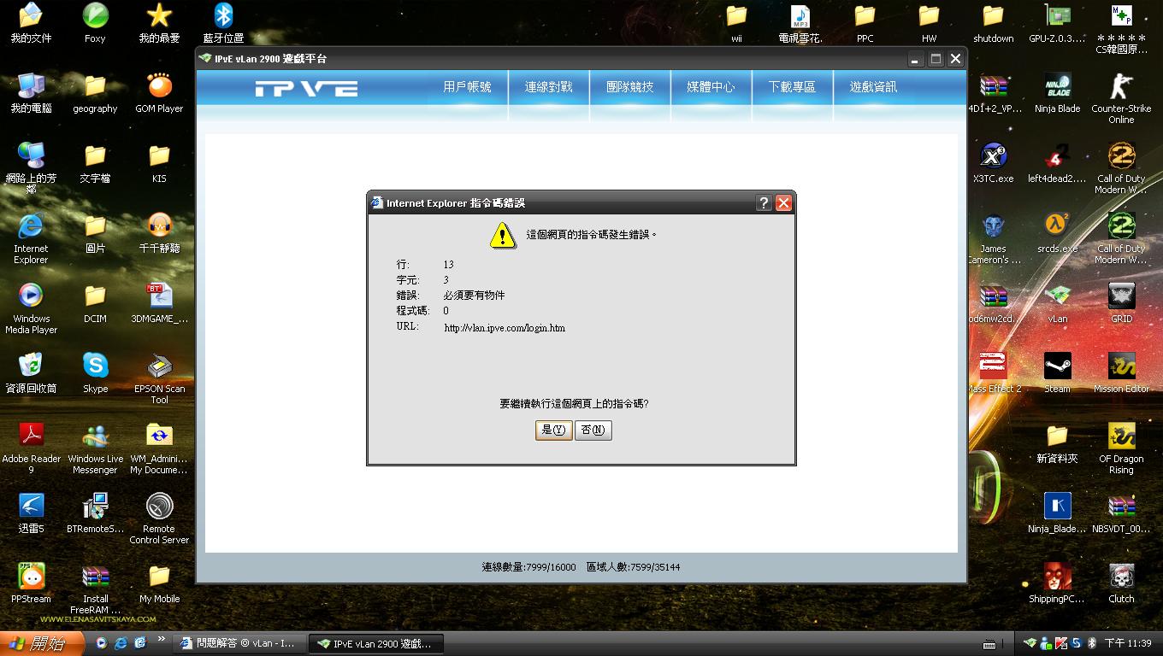Launch Internet Explorer from Quick Launch
This screenshot has width=1163, height=656.
click(x=121, y=643)
